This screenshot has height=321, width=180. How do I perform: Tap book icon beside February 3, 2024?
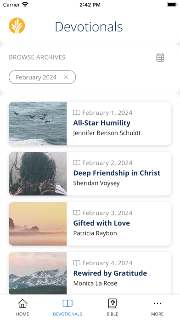click(77, 213)
